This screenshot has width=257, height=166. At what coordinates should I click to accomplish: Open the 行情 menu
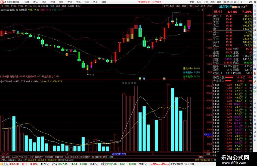(27, 2)
